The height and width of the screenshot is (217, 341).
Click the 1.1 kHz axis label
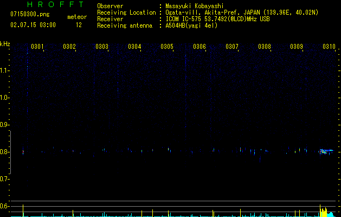4,71
